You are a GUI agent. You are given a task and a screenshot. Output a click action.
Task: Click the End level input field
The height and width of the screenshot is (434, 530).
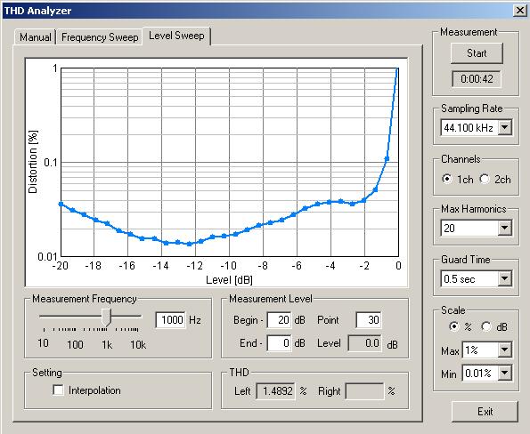(x=279, y=343)
